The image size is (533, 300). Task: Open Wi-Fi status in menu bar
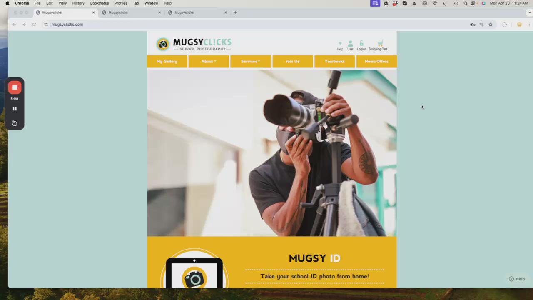(x=435, y=3)
